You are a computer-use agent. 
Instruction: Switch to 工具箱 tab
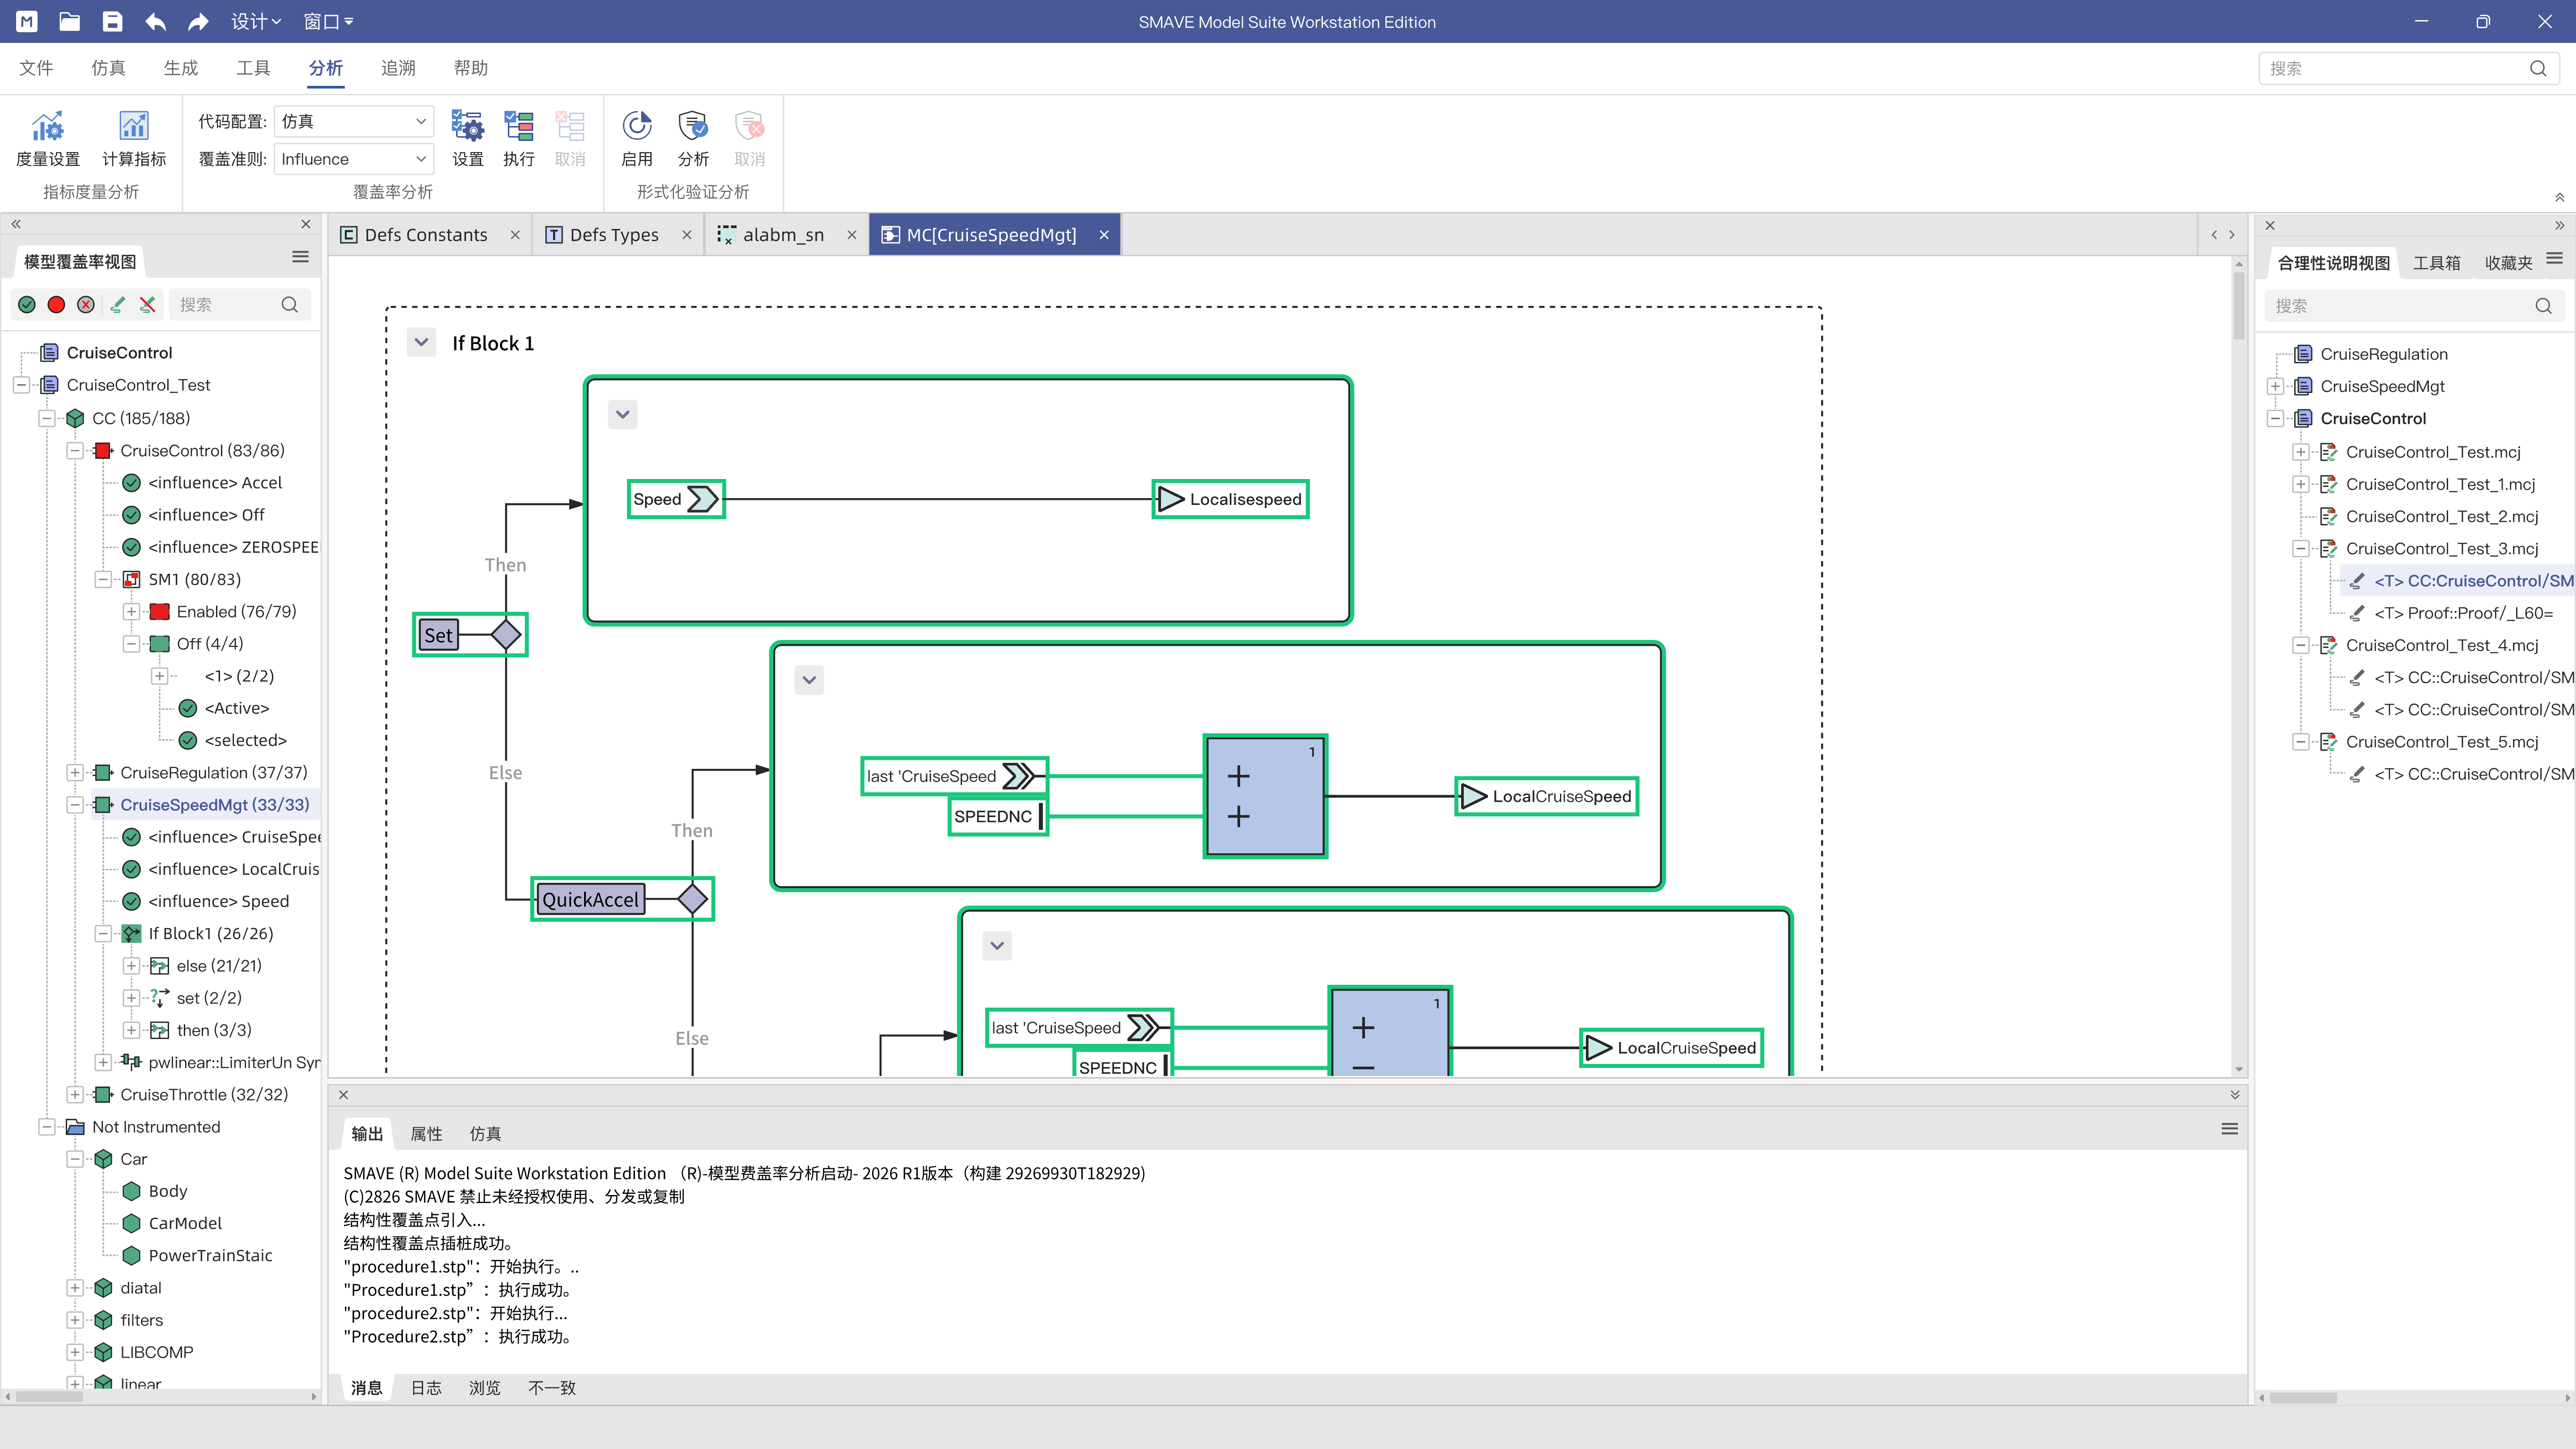[x=2436, y=263]
